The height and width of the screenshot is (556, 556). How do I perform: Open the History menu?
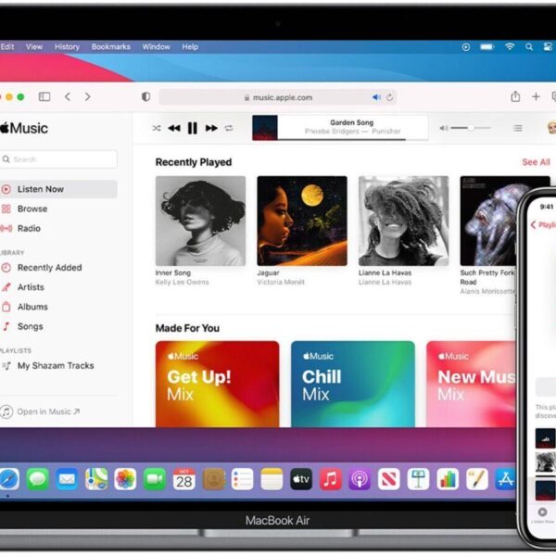[x=67, y=47]
